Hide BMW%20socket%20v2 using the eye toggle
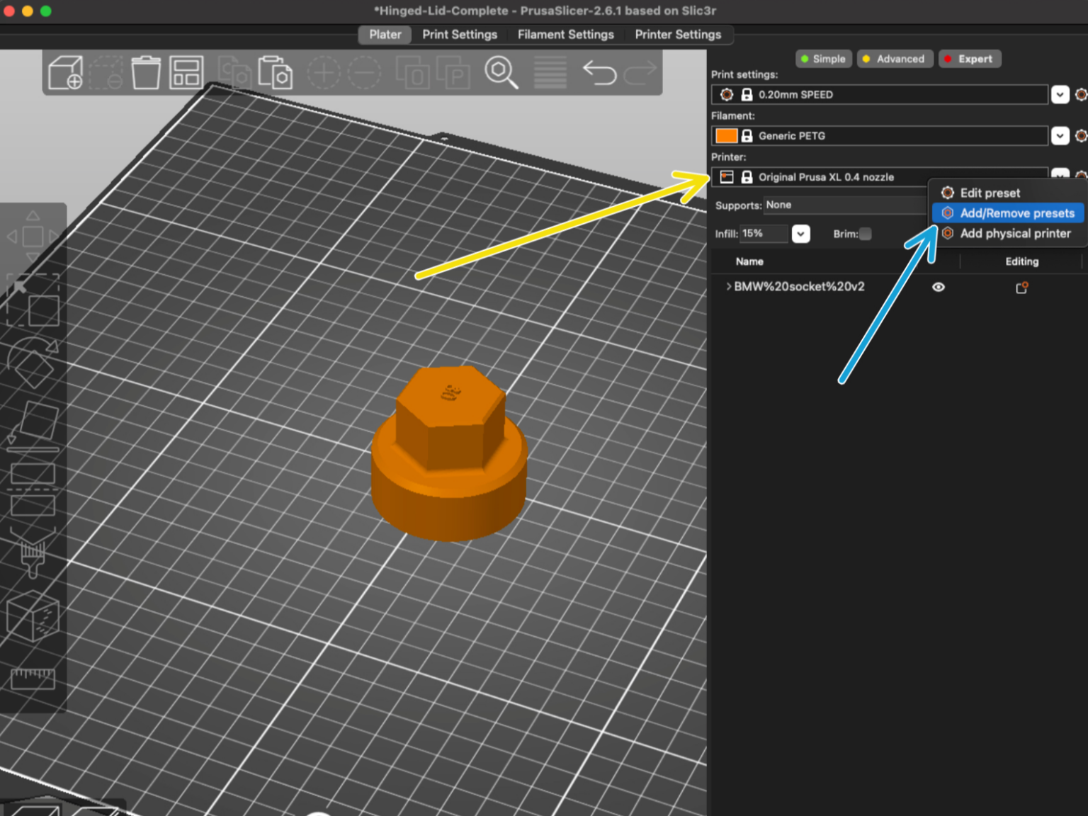1088x816 pixels. tap(939, 287)
